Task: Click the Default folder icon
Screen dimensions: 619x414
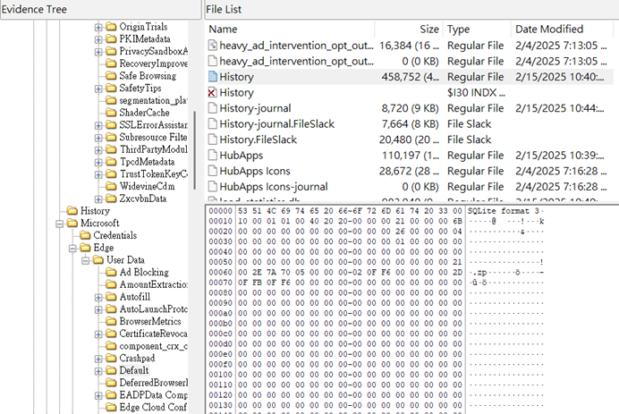Action: click(x=111, y=370)
